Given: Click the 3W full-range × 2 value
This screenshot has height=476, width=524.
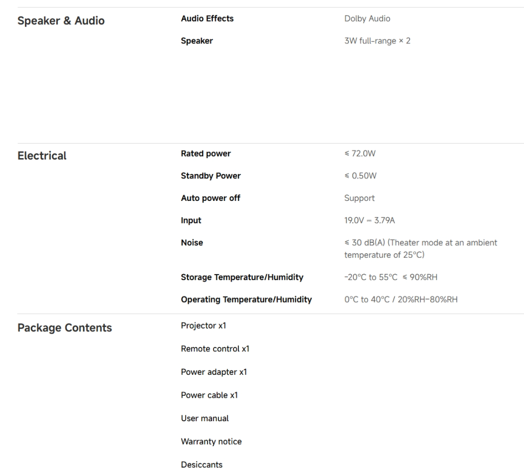Looking at the screenshot, I should tap(378, 41).
